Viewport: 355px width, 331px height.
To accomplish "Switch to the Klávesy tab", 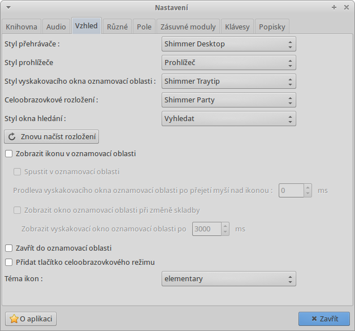I will point(237,27).
